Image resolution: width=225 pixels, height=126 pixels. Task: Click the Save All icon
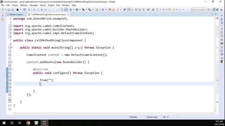click(13, 9)
